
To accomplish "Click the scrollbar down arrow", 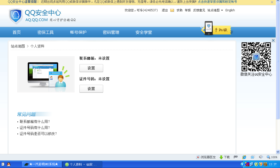I will coord(278,152).
